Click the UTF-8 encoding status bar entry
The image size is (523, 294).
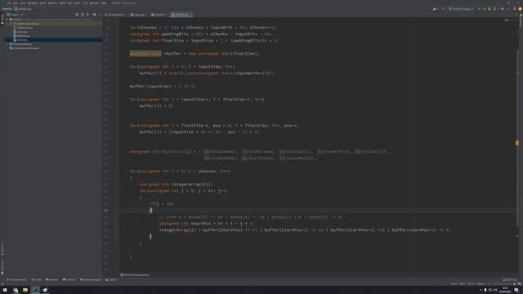[471, 284]
